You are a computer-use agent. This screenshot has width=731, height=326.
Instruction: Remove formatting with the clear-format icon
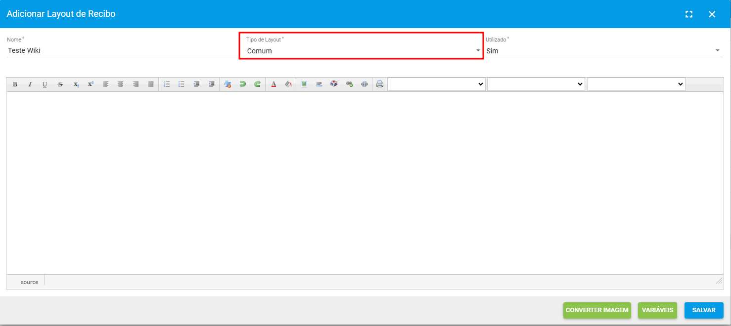coord(228,84)
